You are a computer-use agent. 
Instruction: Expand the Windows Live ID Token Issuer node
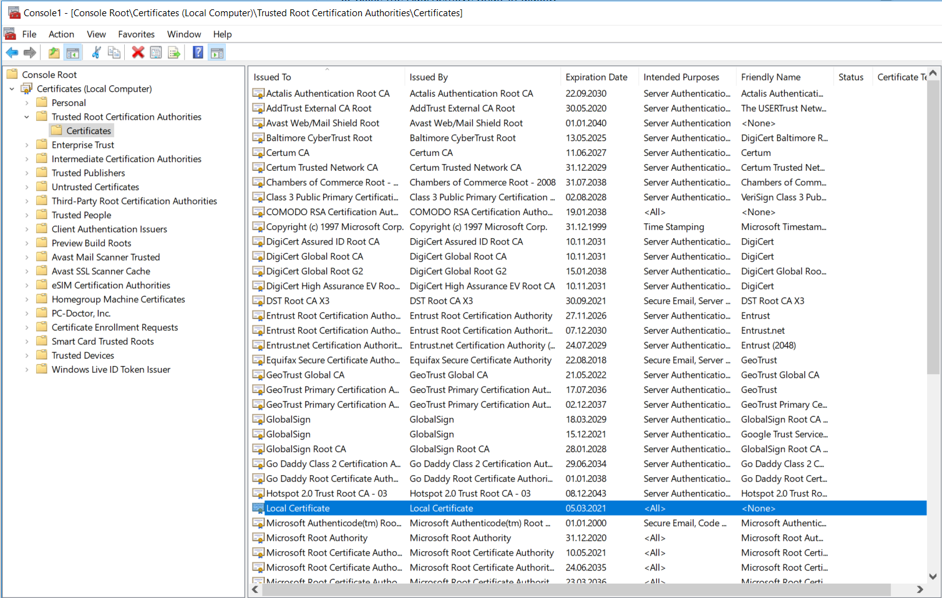coord(27,369)
